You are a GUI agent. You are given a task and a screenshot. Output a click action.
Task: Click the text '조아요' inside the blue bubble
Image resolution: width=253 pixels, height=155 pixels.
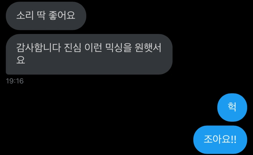tap(217, 139)
